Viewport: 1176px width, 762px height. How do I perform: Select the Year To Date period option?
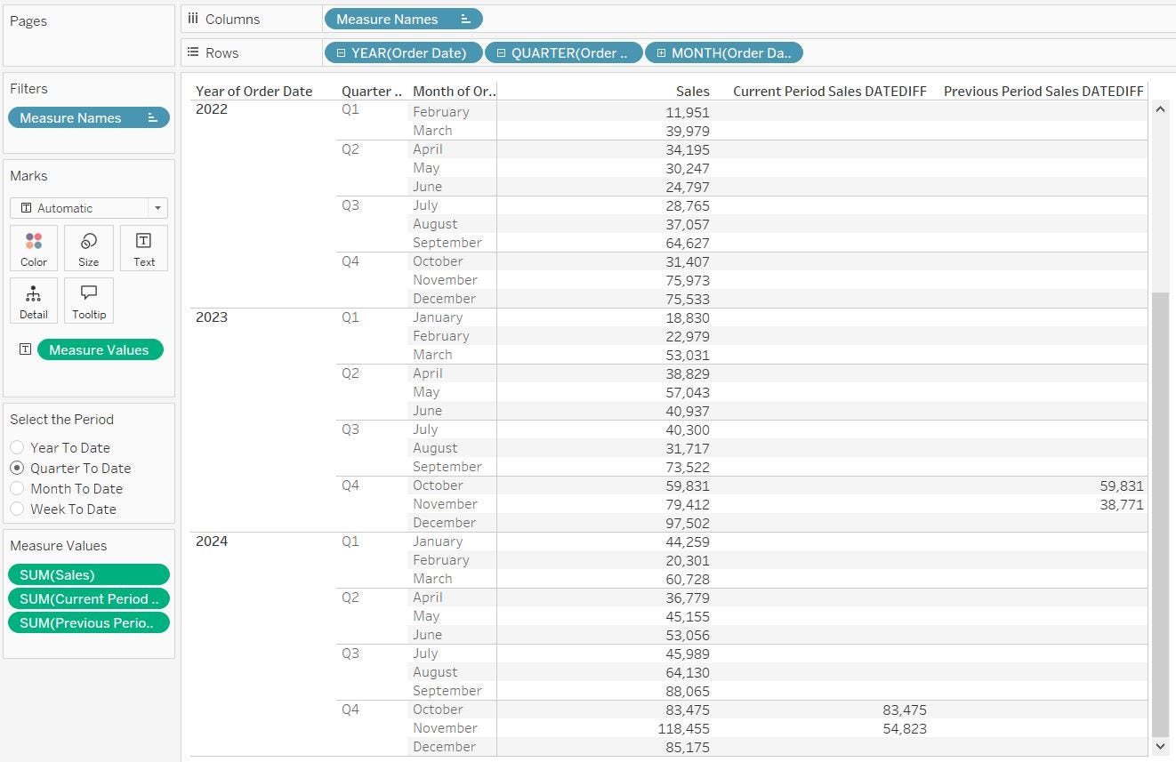pos(17,447)
